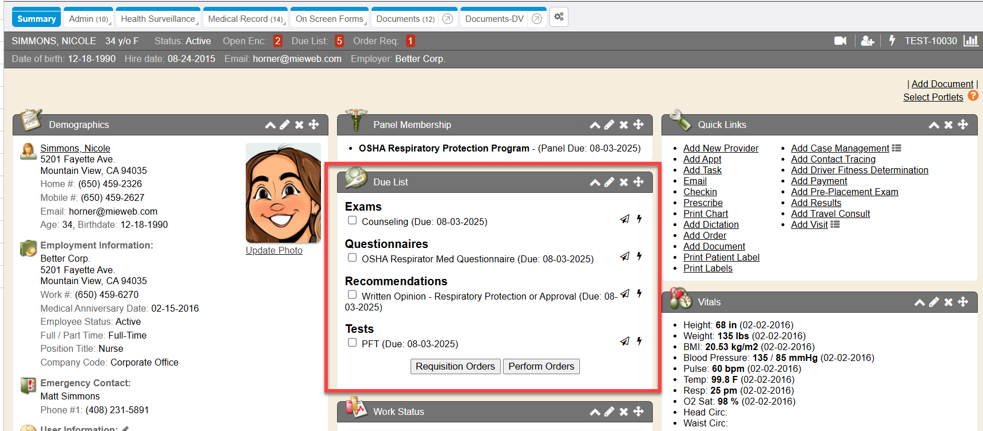Collapse the Due List portlet

[x=595, y=182]
